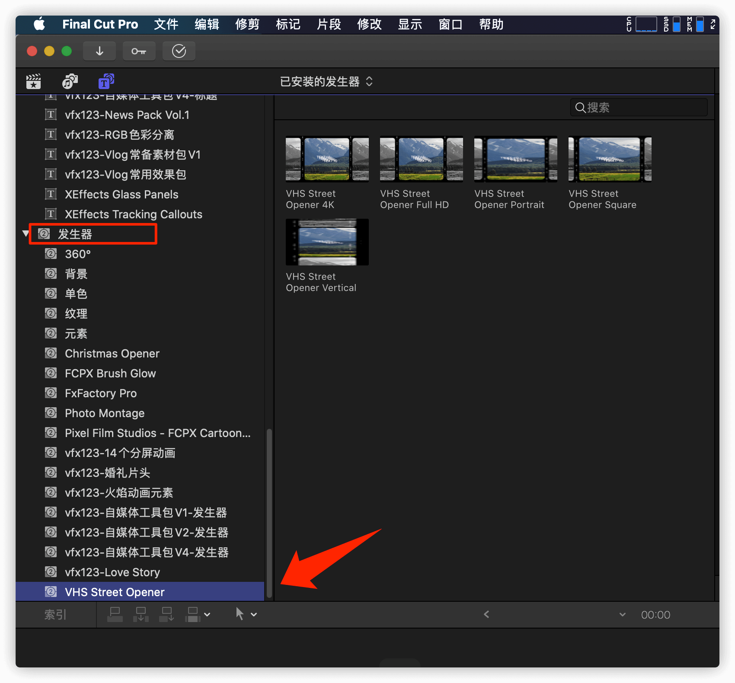The width and height of the screenshot is (735, 683).
Task: Open the edit mode options chevron
Action: pos(207,614)
